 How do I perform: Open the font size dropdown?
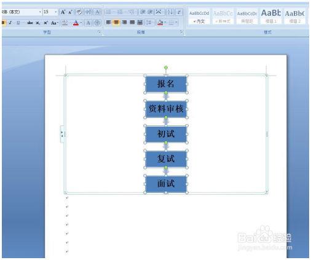click(56, 12)
